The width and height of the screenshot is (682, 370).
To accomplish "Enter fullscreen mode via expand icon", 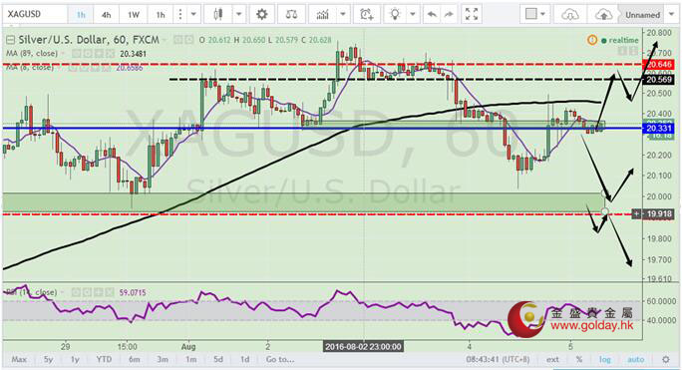I will tap(472, 14).
